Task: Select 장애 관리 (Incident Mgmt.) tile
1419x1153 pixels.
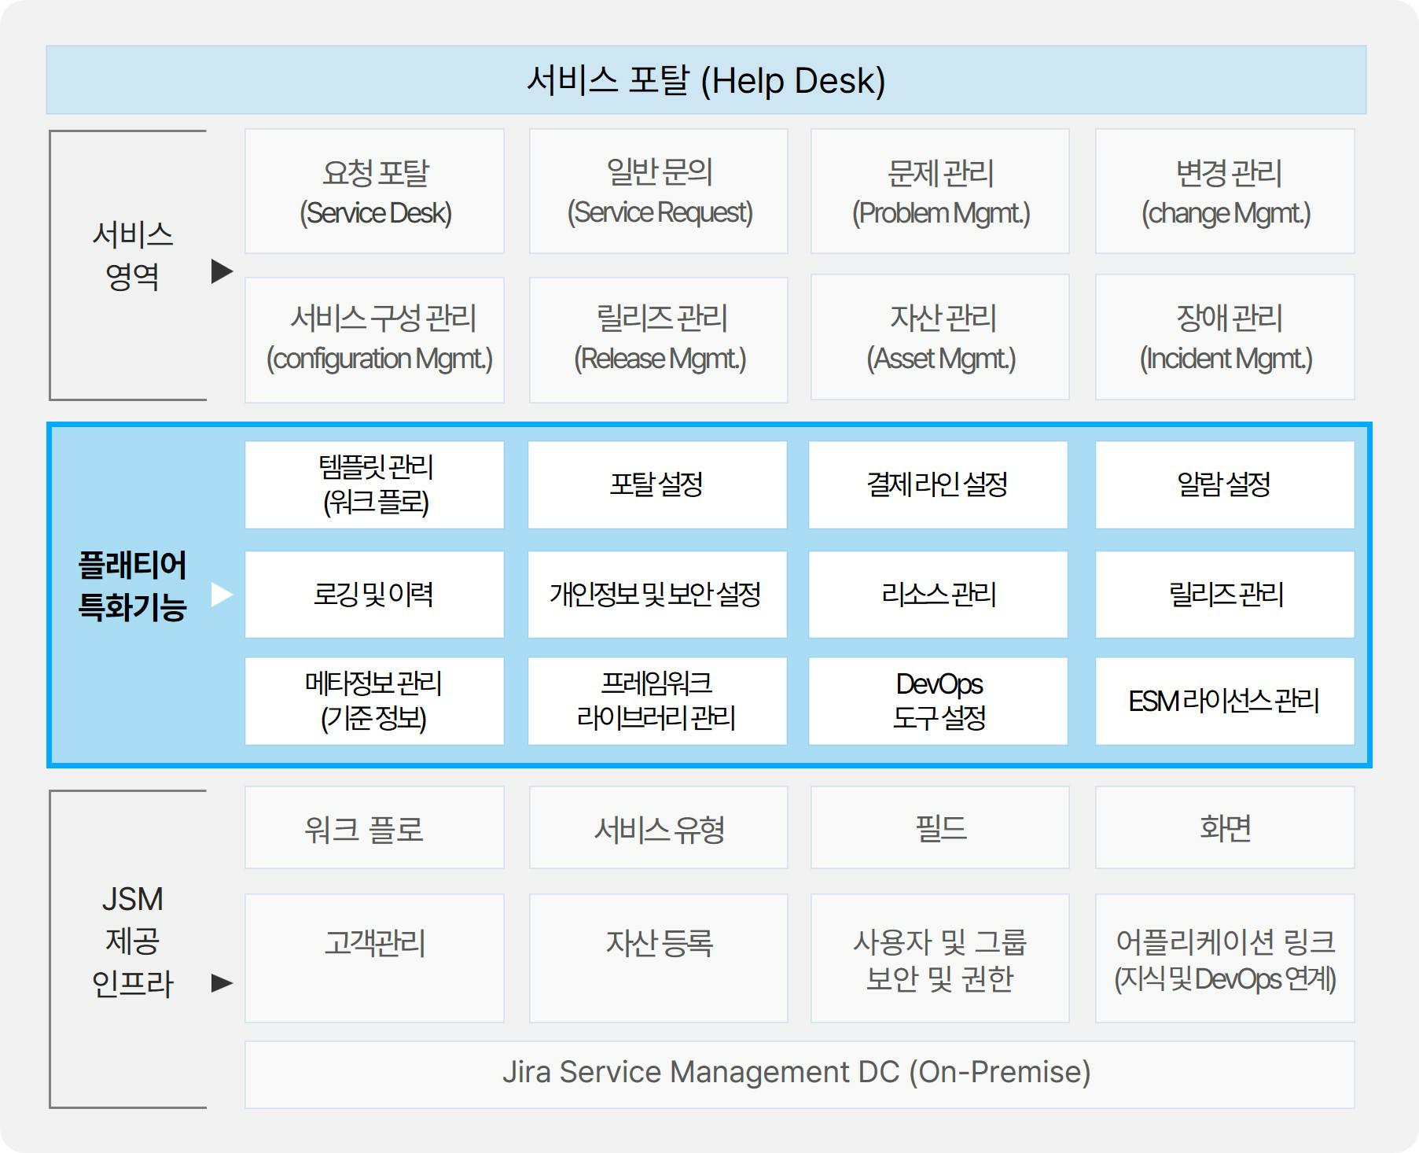Action: (x=1225, y=338)
